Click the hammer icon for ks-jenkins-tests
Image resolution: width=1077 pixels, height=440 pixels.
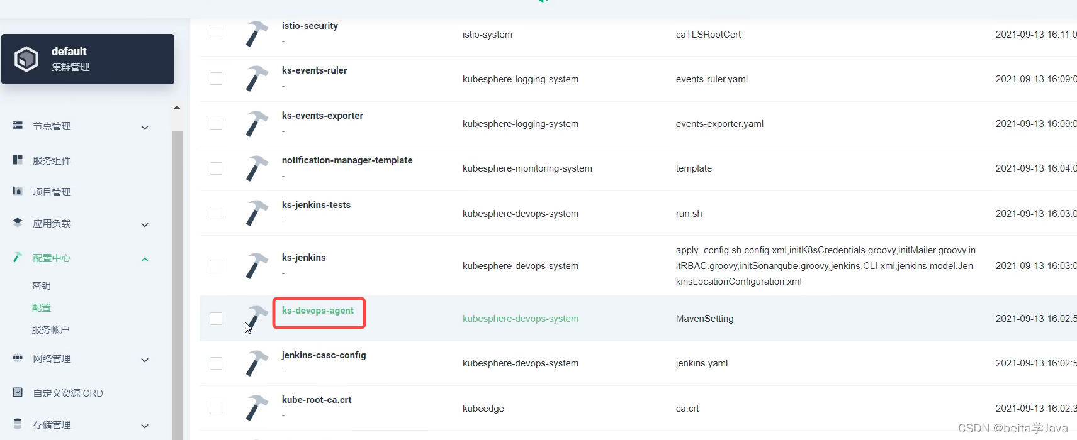point(256,213)
